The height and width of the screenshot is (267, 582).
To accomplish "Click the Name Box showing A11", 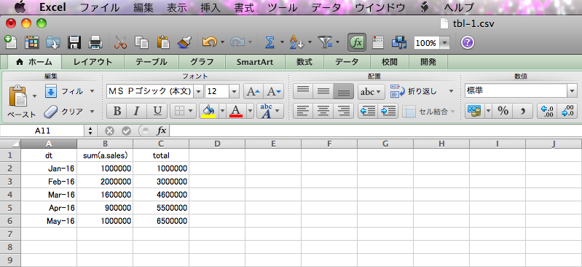I will (x=43, y=131).
